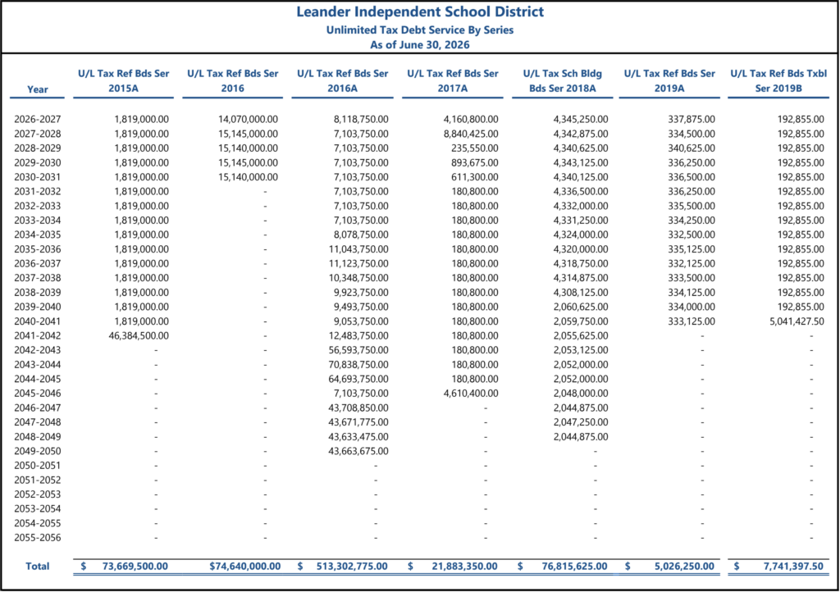The width and height of the screenshot is (840, 592).
Task: Select the 5,041,427.50 value in Ser 2019B
Action: (797, 321)
